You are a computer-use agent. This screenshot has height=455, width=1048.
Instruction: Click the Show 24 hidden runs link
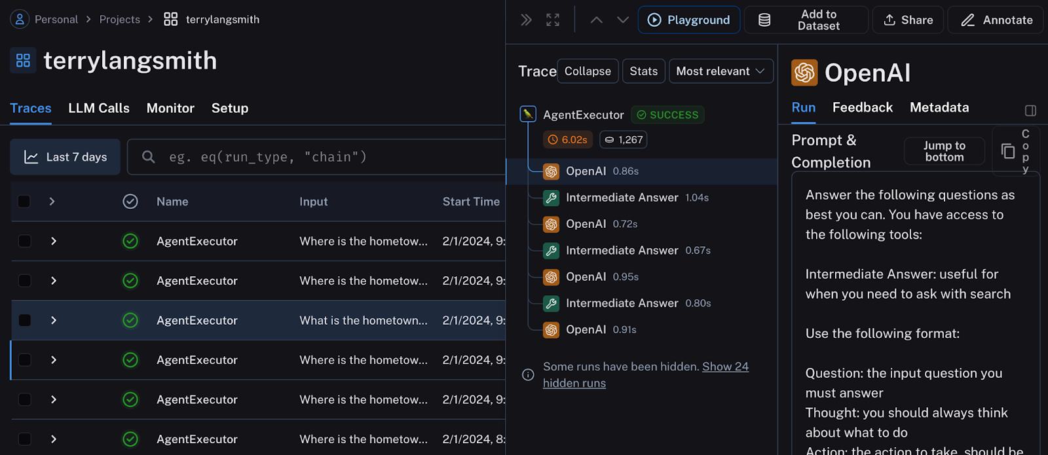tap(646, 374)
